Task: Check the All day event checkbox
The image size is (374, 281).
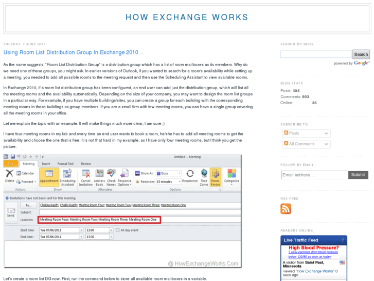Action: tap(117, 230)
